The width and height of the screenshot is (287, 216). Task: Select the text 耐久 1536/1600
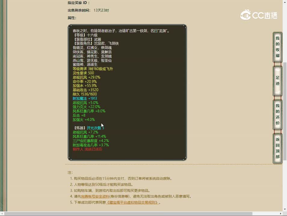tap(85, 94)
